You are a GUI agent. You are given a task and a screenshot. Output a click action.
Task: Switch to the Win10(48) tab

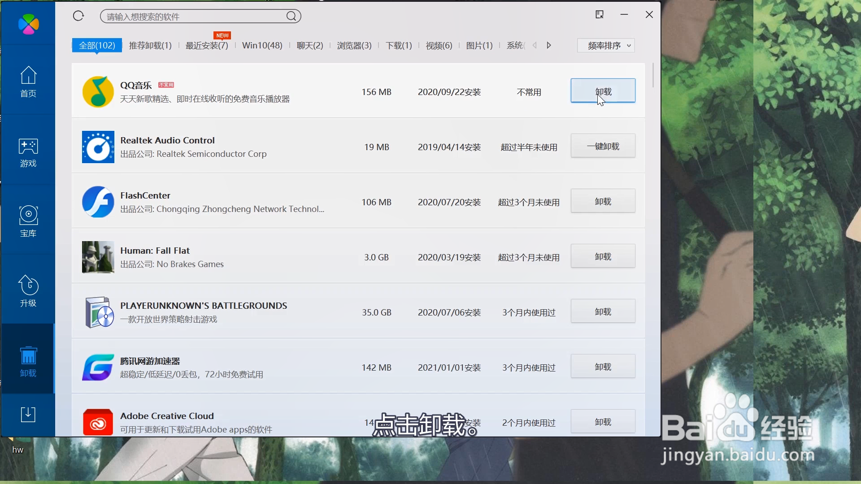click(262, 46)
